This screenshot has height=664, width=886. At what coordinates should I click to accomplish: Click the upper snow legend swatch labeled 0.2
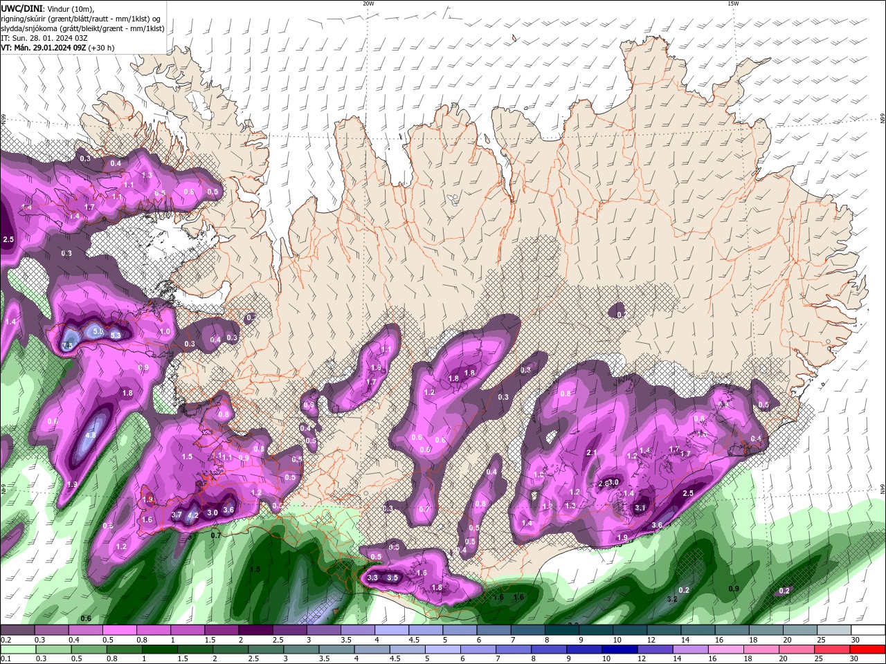click(x=17, y=630)
